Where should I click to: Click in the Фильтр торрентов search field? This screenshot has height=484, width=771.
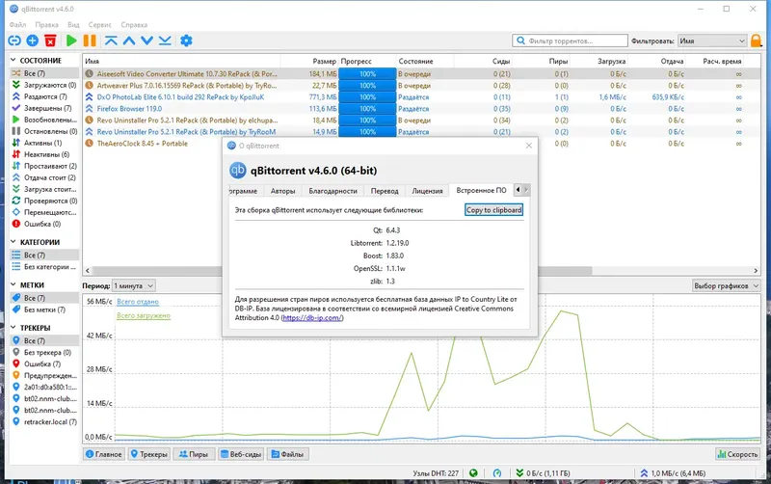pos(571,40)
